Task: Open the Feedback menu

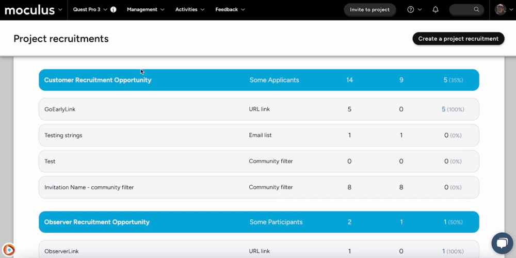Action: tap(230, 9)
